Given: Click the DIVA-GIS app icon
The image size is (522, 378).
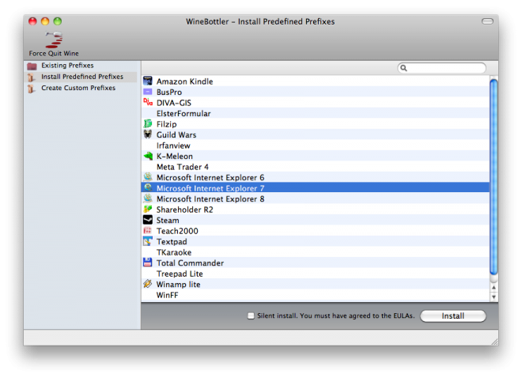Looking at the screenshot, I should click(148, 103).
